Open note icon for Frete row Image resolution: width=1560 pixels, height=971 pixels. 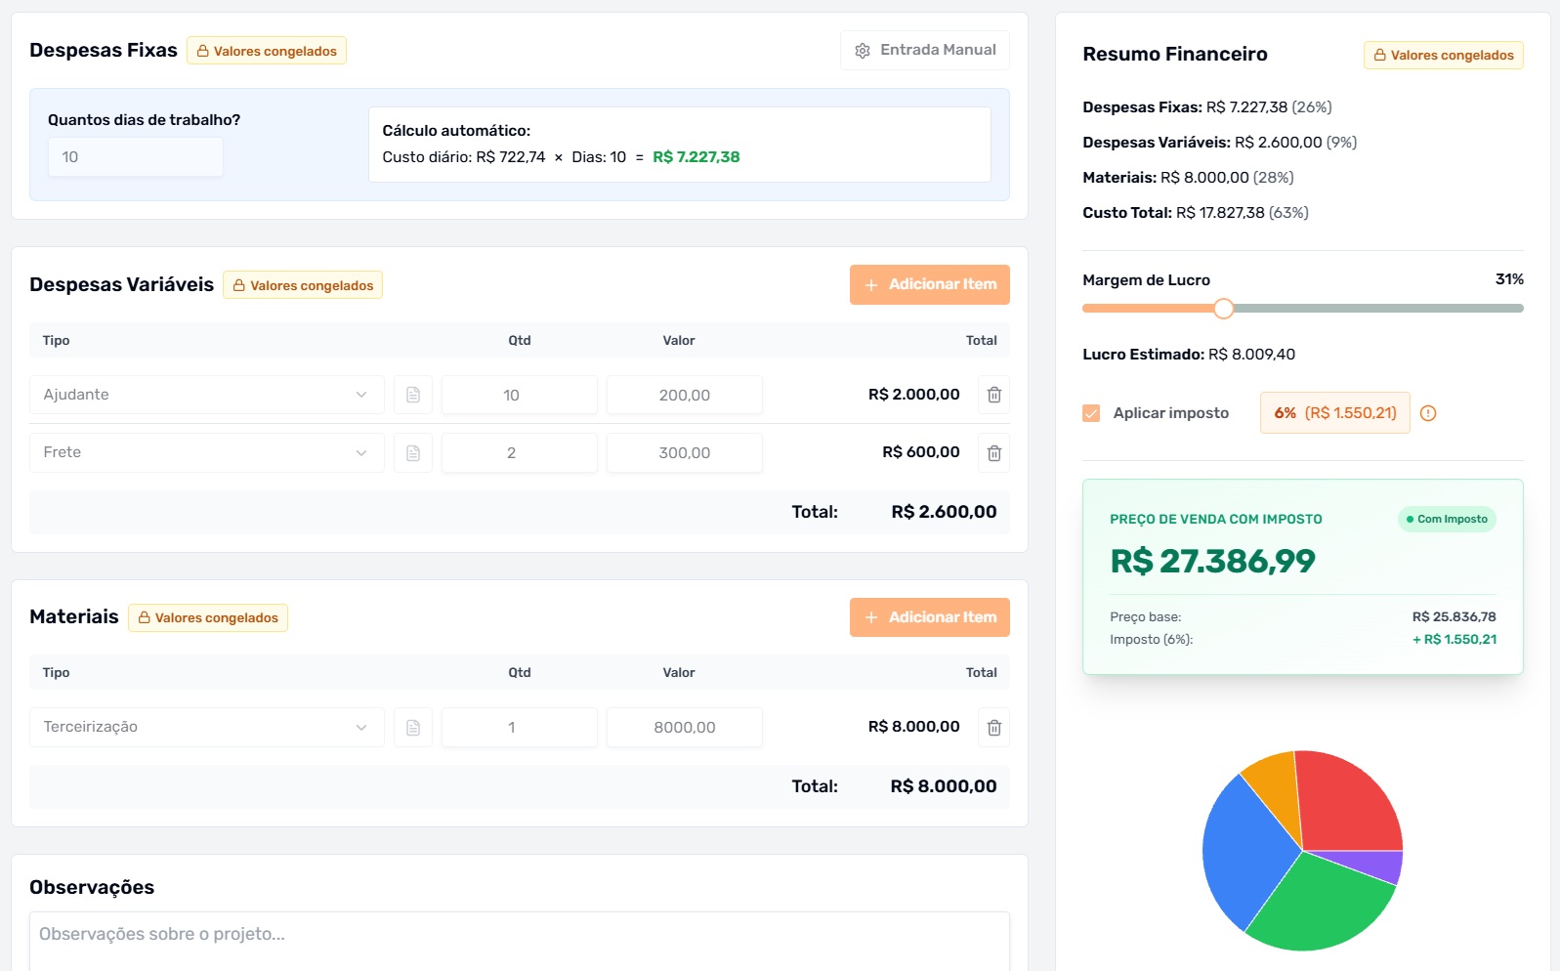point(413,453)
